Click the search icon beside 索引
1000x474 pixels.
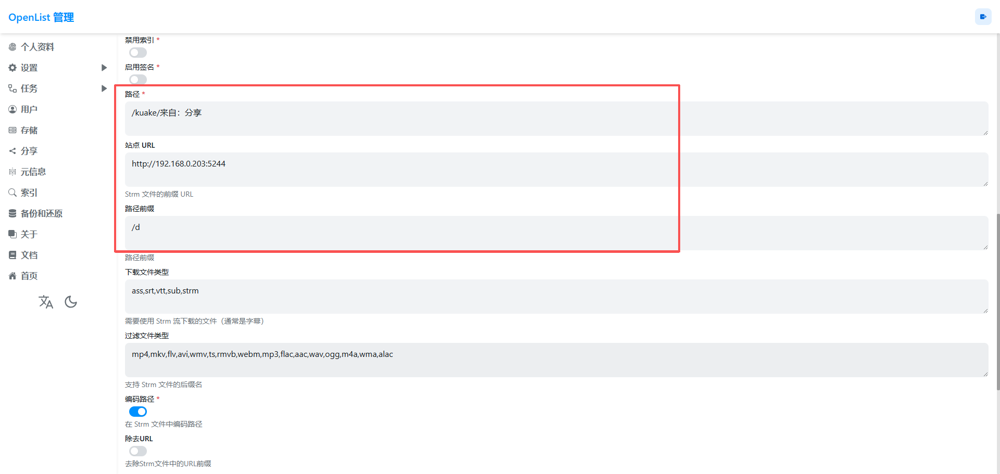tap(12, 193)
